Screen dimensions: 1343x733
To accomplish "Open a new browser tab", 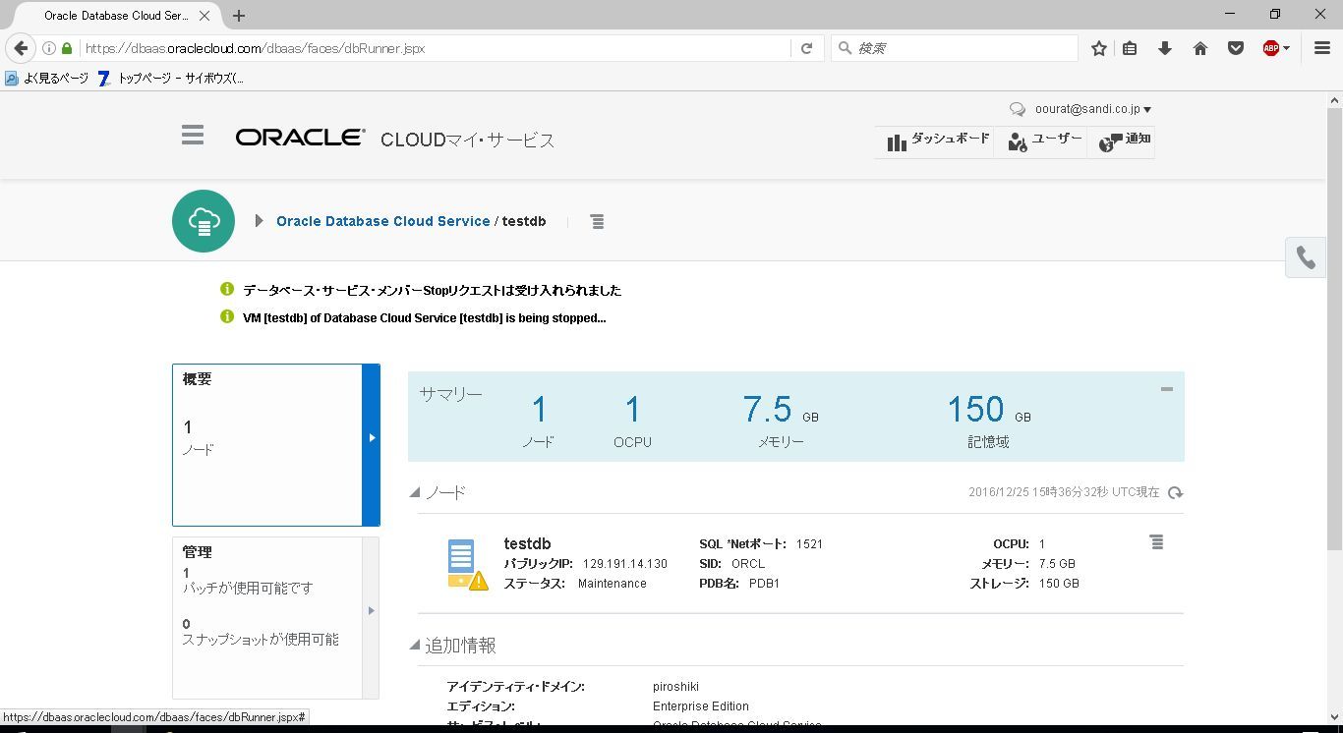I will pos(239,16).
